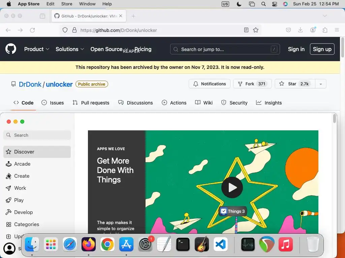The width and height of the screenshot is (345, 258).
Task: Open Firefox downloads panel
Action: pyautogui.click(x=300, y=30)
